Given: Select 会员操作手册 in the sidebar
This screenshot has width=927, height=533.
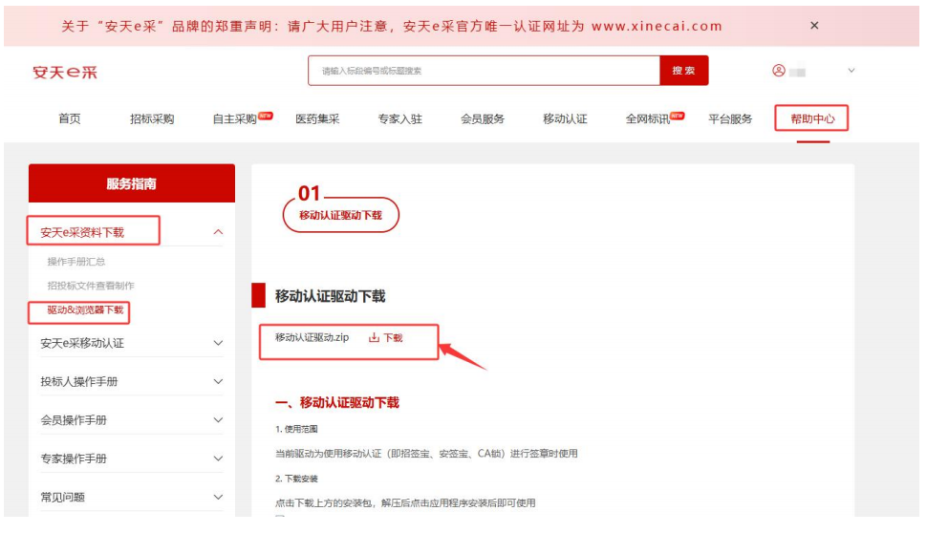Looking at the screenshot, I should (x=74, y=420).
